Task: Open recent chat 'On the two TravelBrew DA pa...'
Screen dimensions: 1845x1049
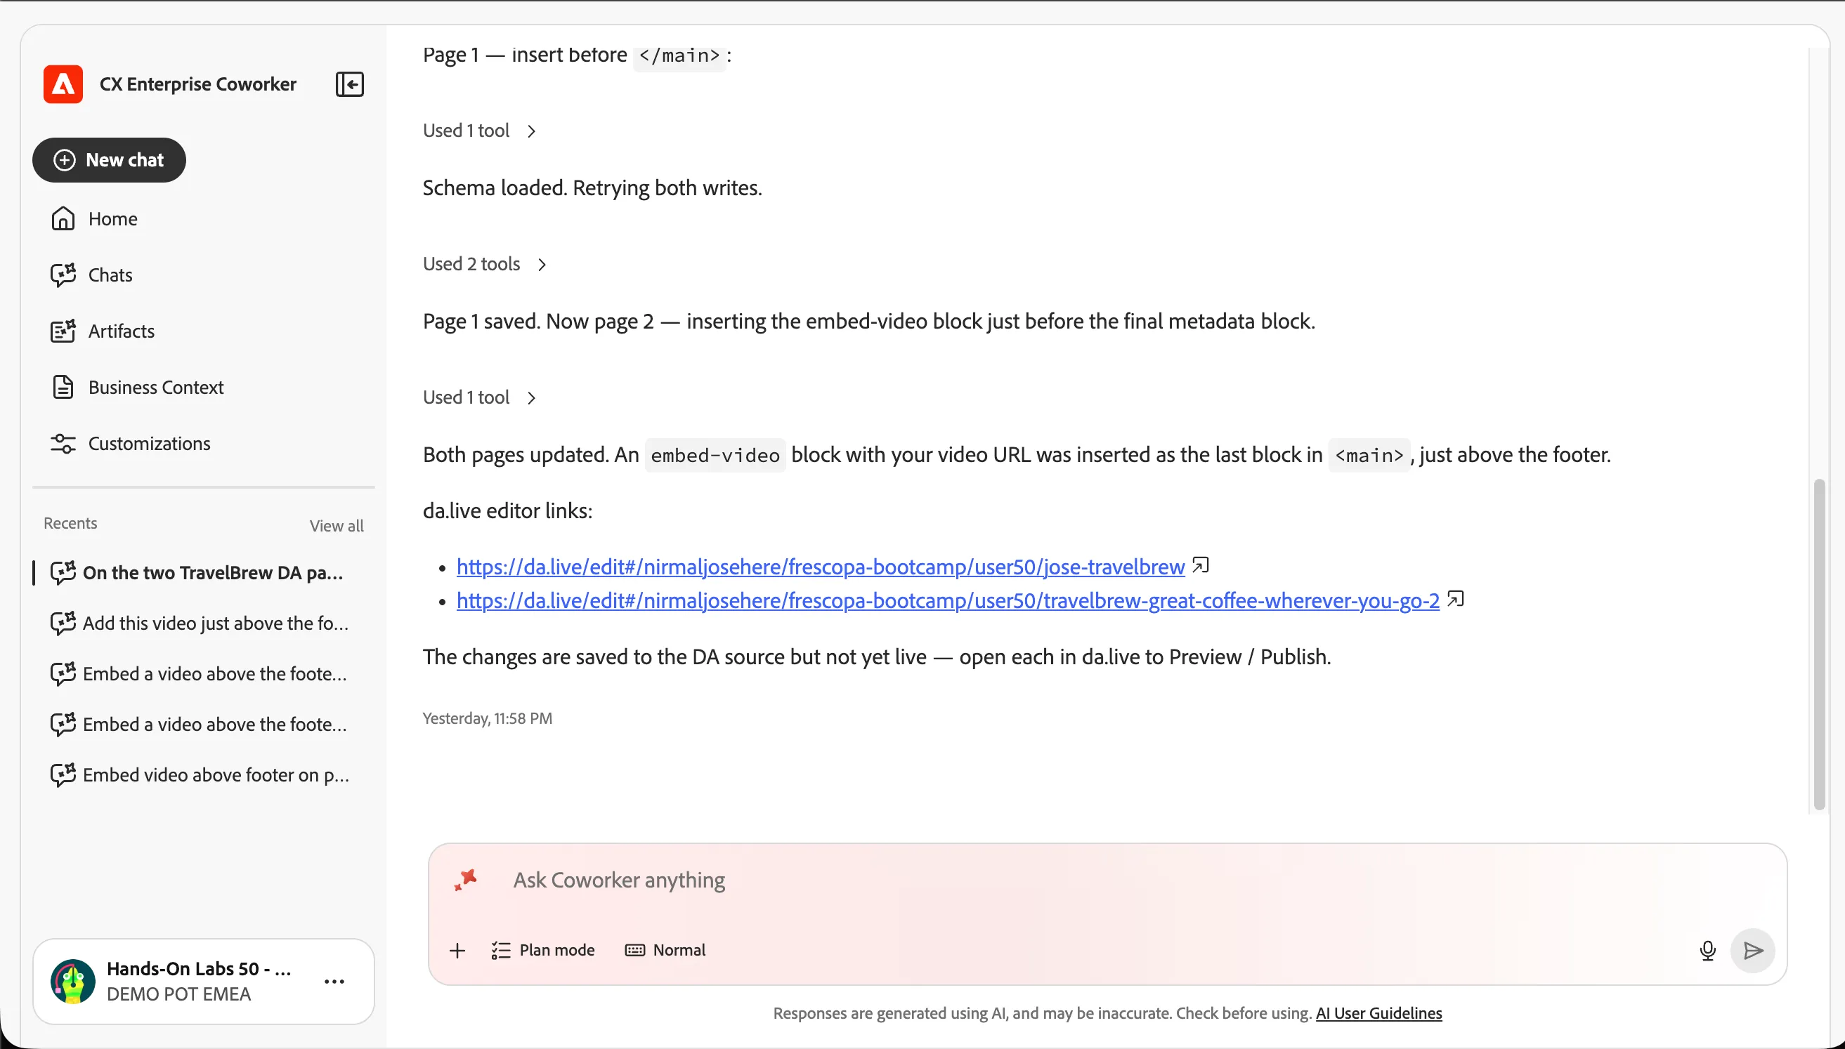Action: coord(202,572)
